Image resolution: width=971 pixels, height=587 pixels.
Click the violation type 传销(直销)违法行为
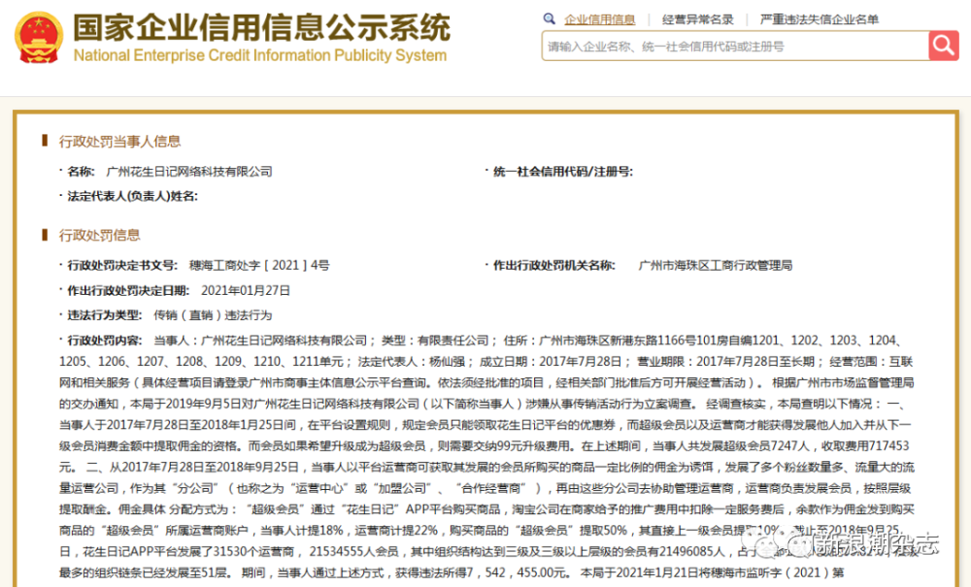click(213, 315)
